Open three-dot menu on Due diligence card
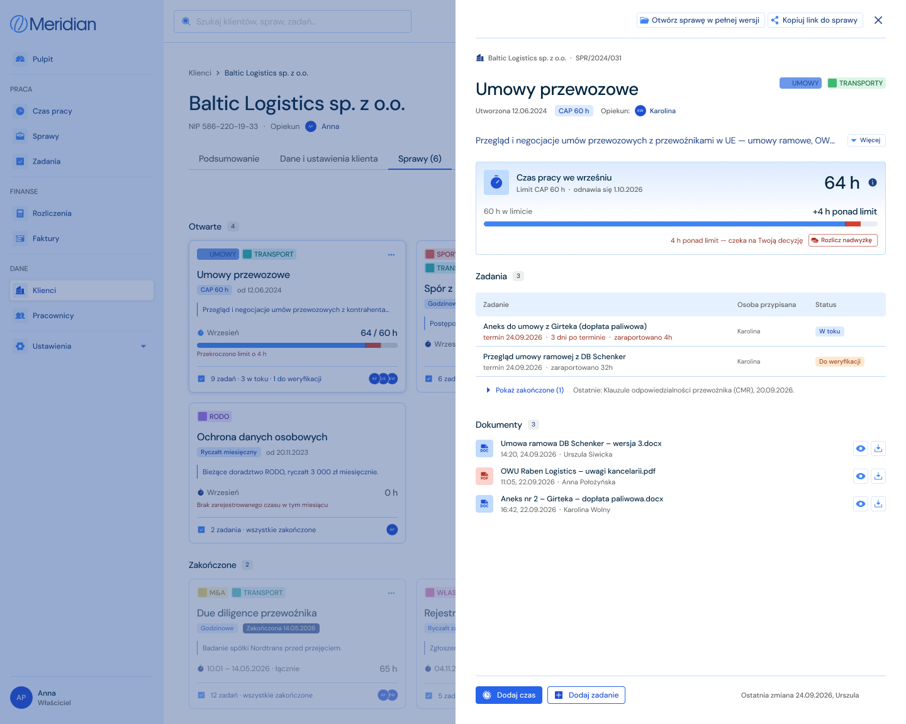The image size is (906, 724). tap(391, 593)
